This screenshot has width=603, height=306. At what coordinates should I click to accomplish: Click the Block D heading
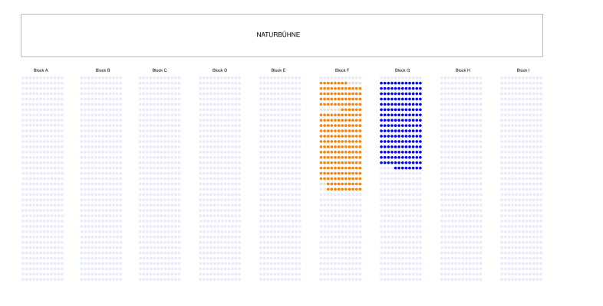coord(219,70)
